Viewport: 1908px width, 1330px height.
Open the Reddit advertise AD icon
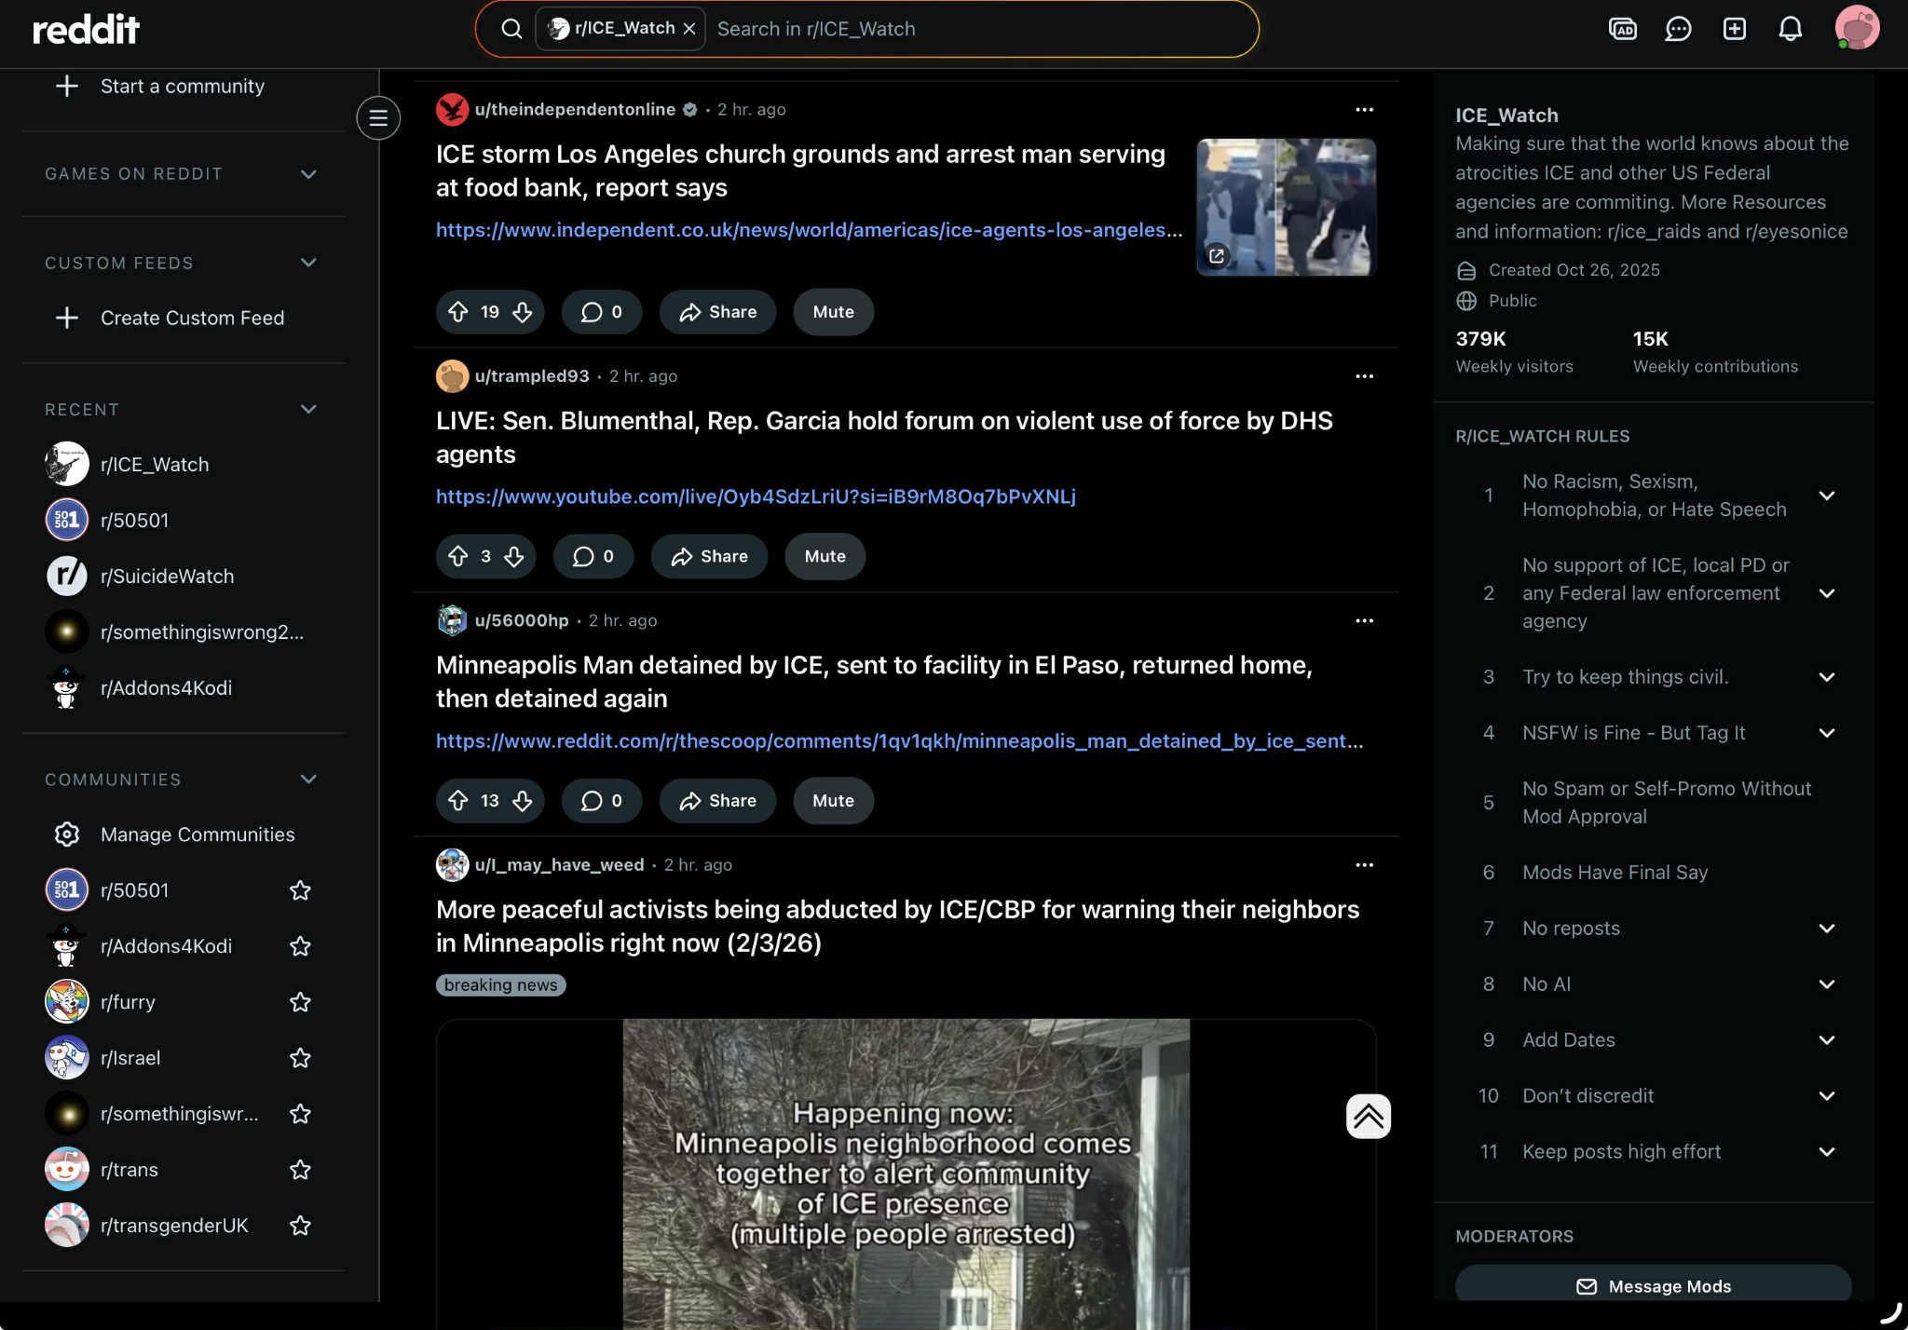1622,29
